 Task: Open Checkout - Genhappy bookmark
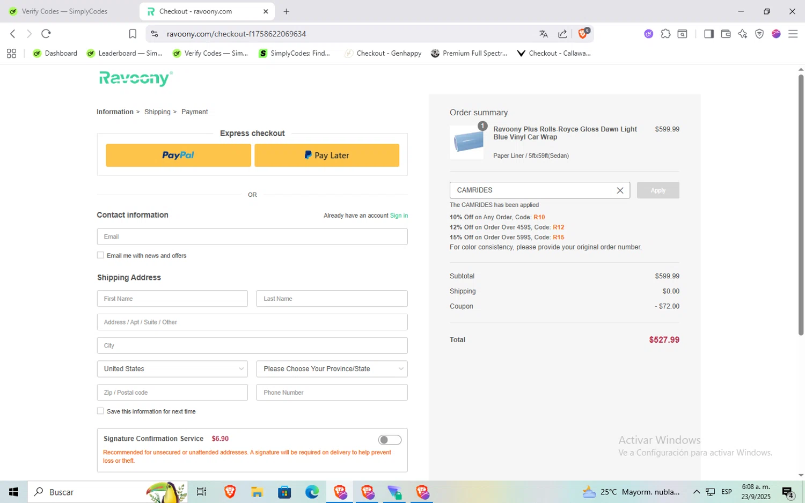383,53
